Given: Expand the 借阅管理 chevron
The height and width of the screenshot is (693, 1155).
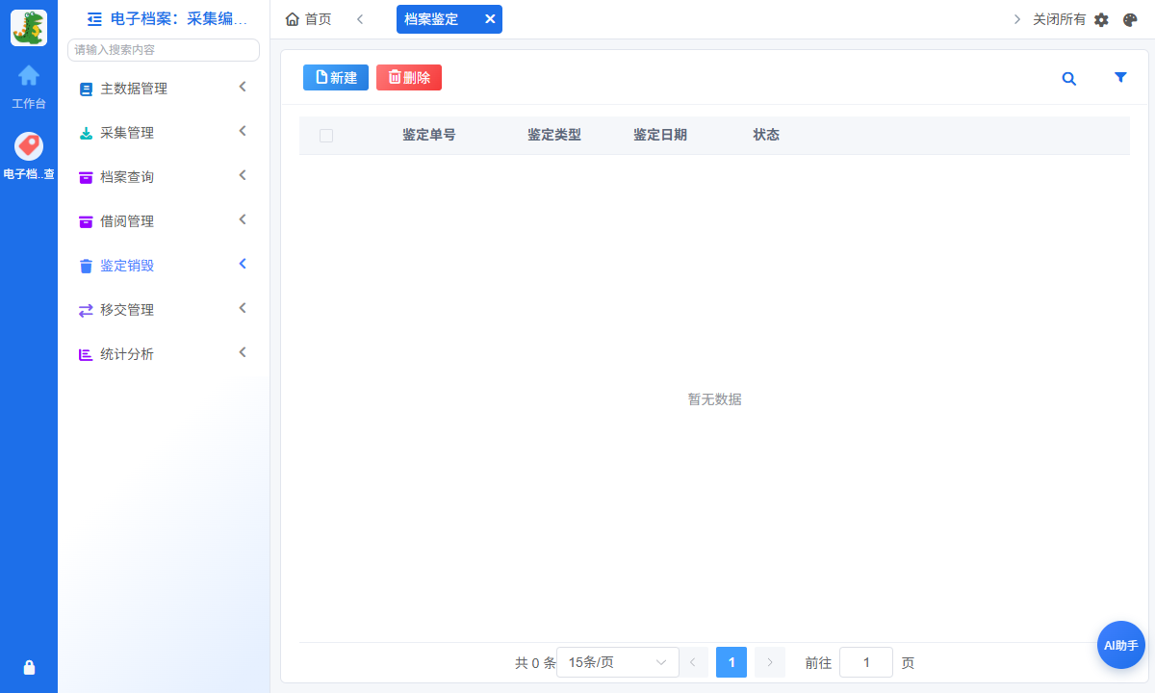Looking at the screenshot, I should 243,219.
